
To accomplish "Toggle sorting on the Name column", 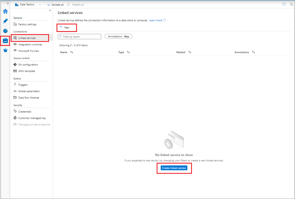I will [70, 52].
